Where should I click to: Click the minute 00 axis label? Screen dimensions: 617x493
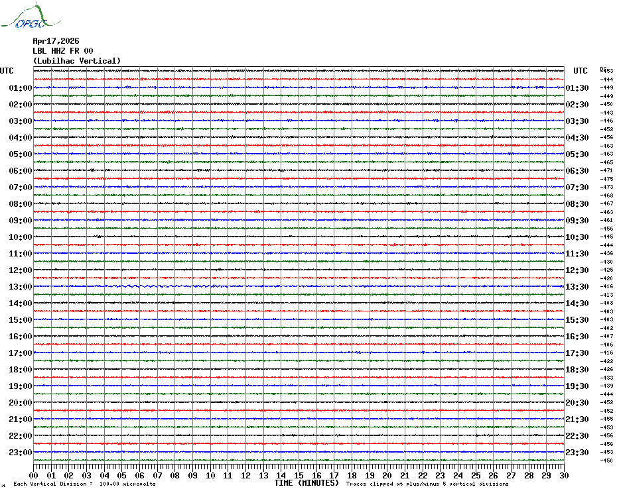pos(33,476)
